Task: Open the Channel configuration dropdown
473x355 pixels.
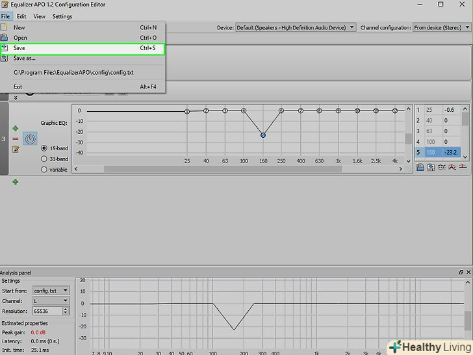Action: (441, 27)
